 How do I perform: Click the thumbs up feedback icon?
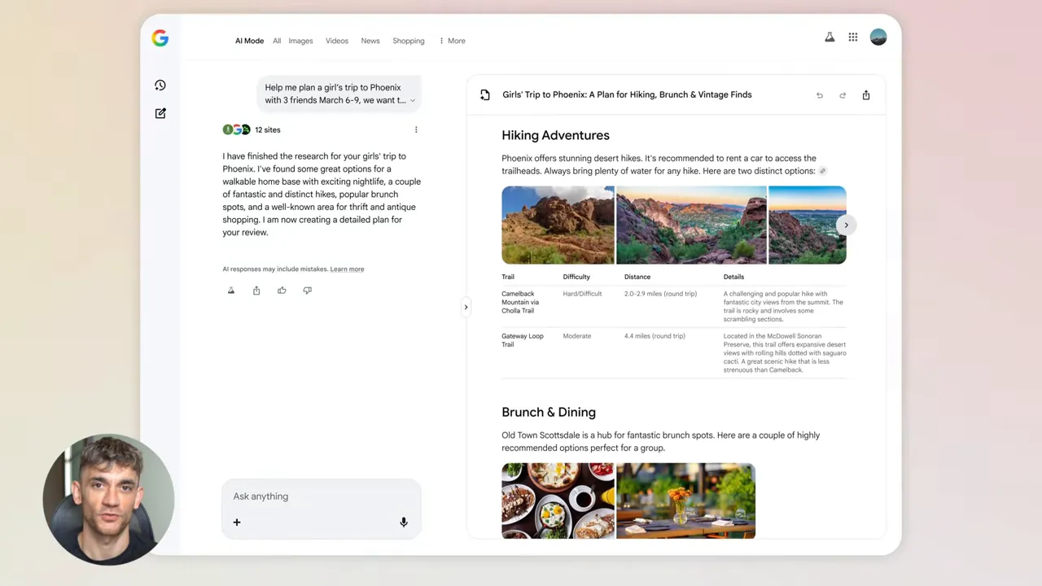tap(282, 291)
